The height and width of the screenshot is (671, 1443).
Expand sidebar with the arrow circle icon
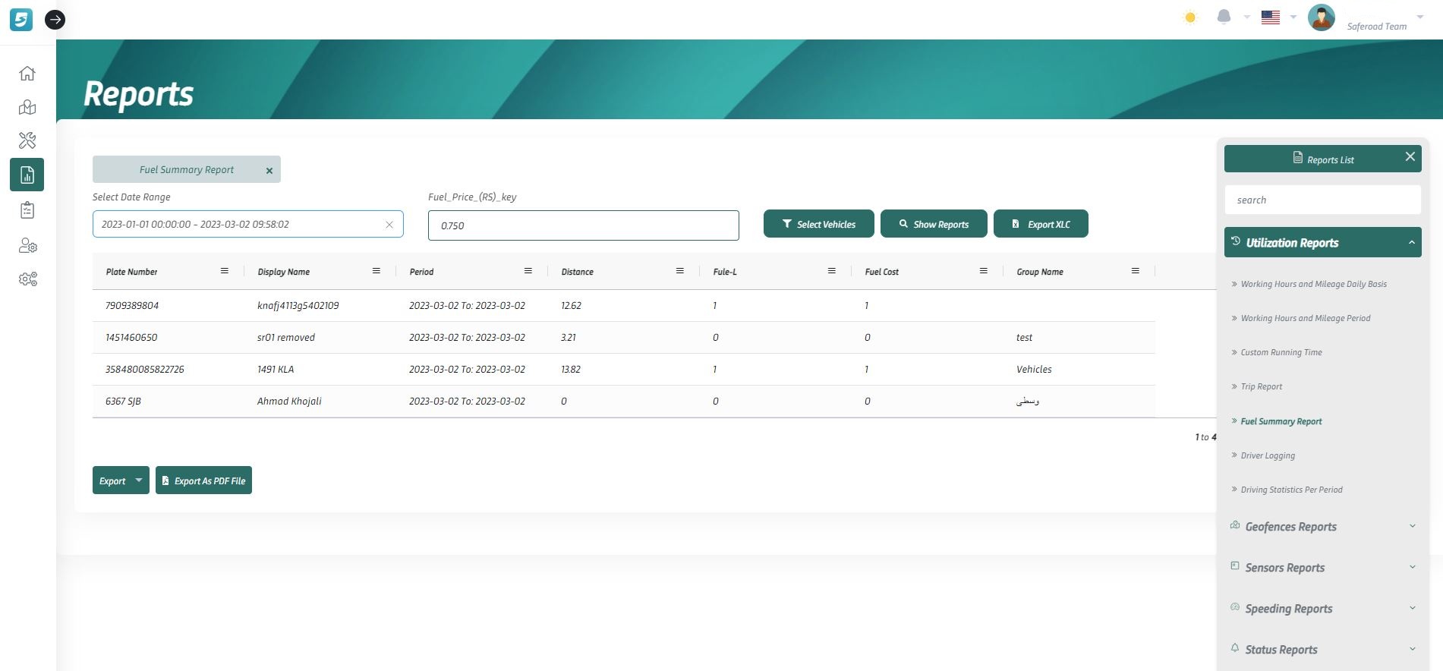coord(55,20)
